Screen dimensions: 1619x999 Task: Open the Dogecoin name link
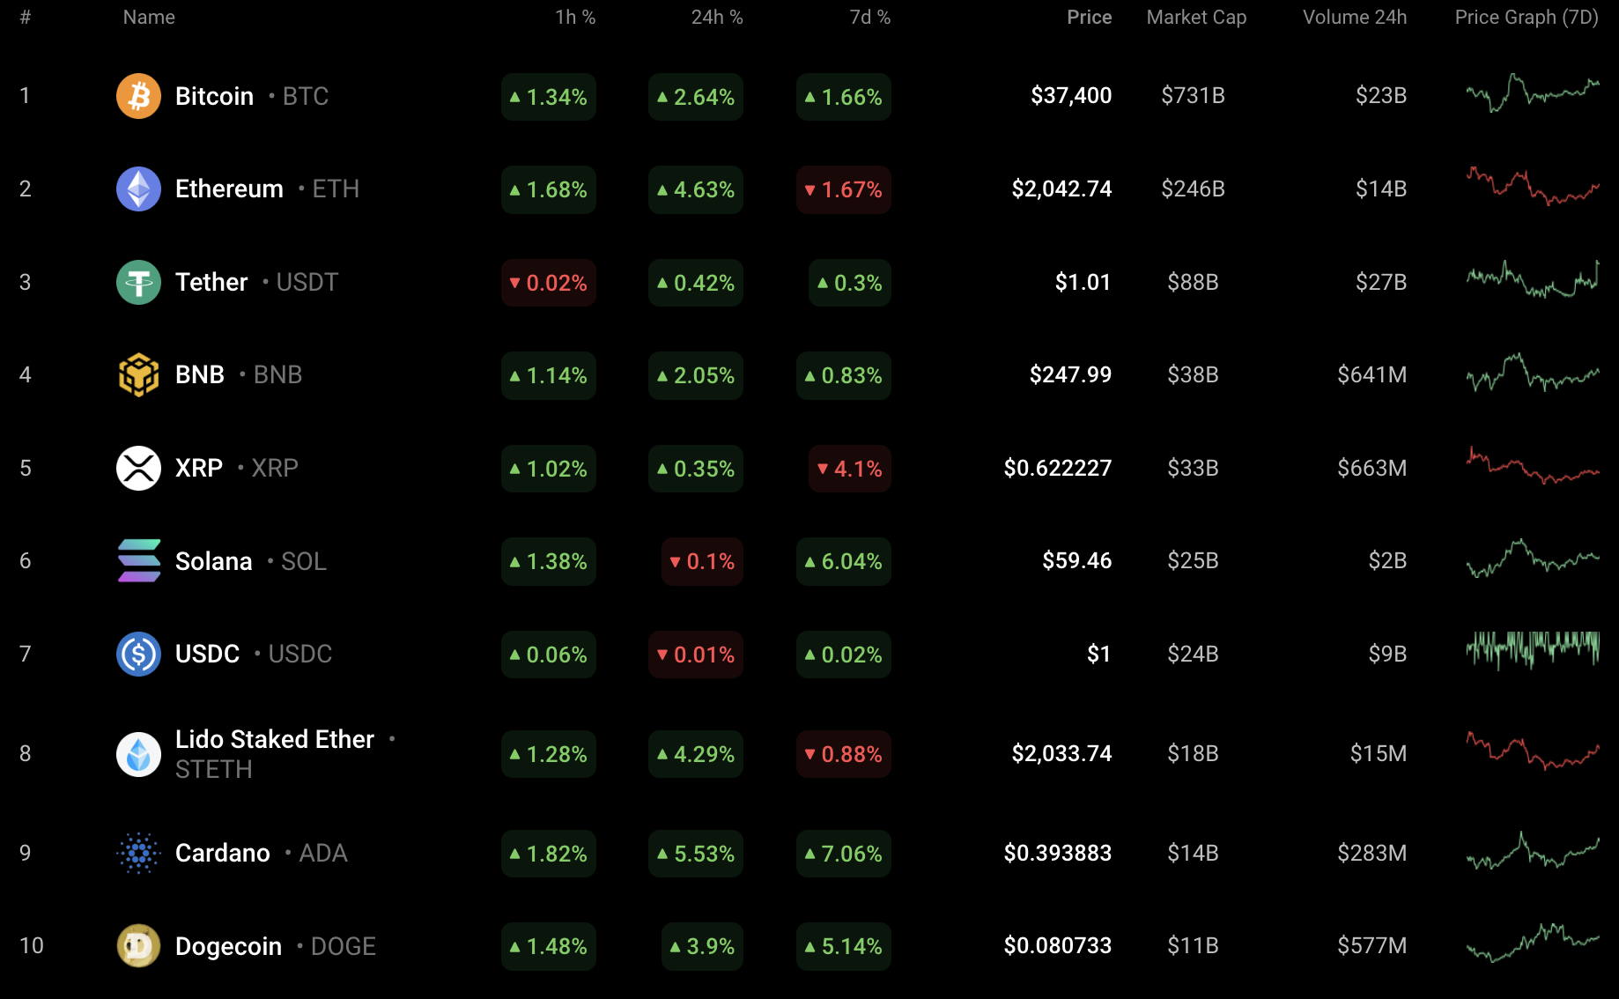[x=228, y=946]
